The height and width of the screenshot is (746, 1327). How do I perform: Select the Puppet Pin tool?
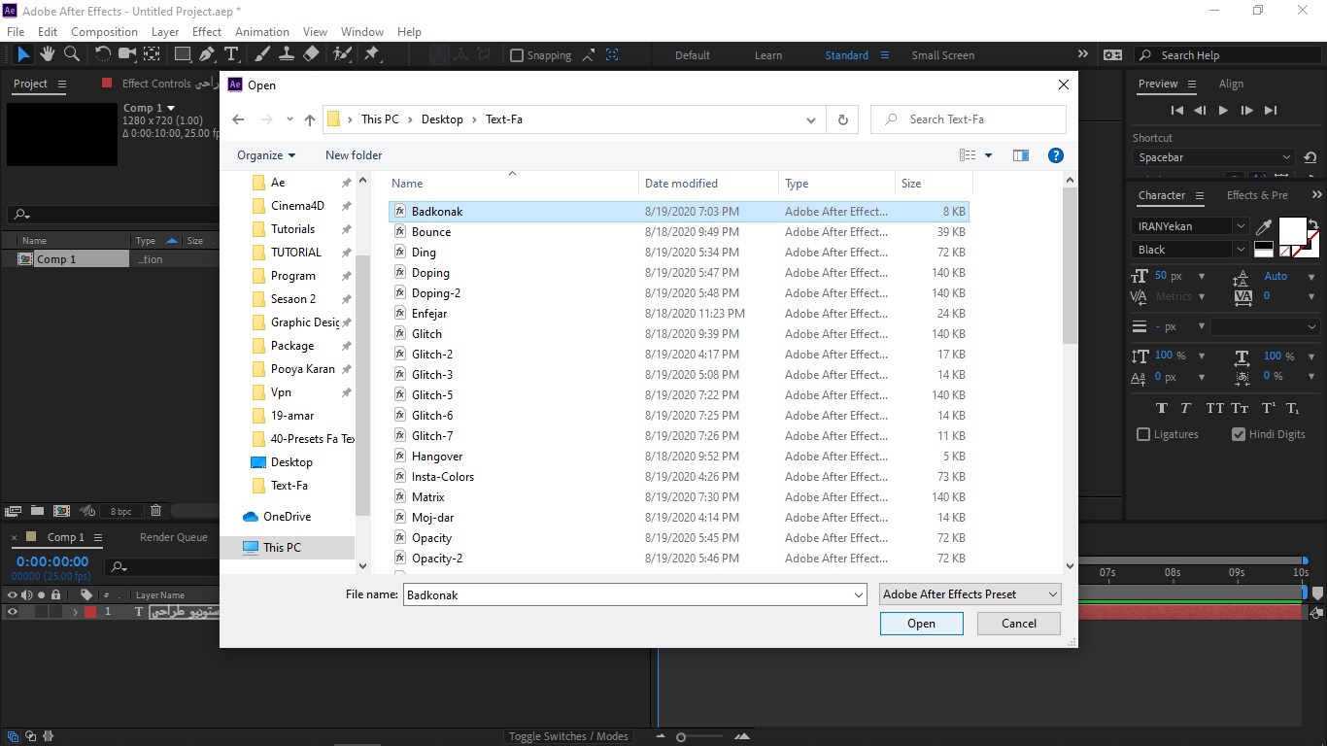(372, 54)
